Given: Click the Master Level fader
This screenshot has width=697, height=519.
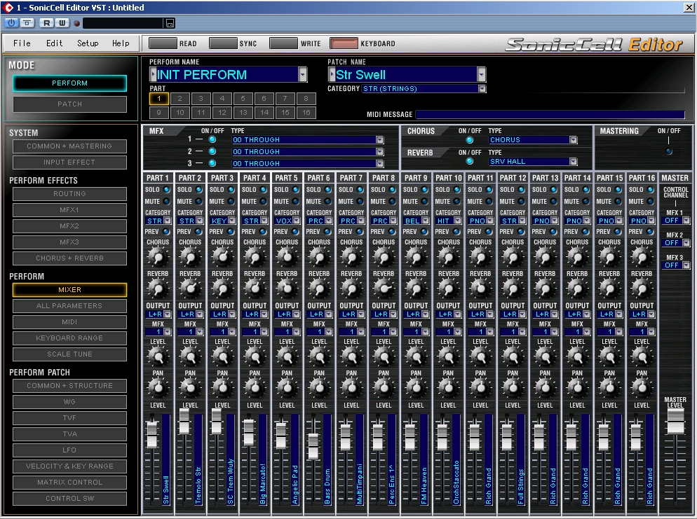Looking at the screenshot, I should click(x=675, y=421).
